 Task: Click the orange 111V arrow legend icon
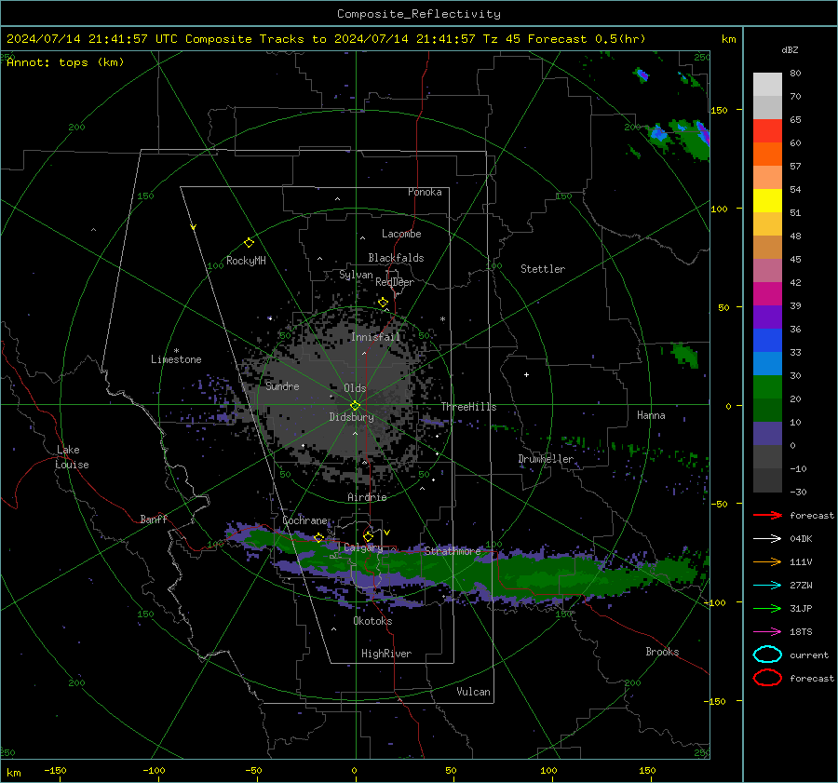click(x=767, y=561)
